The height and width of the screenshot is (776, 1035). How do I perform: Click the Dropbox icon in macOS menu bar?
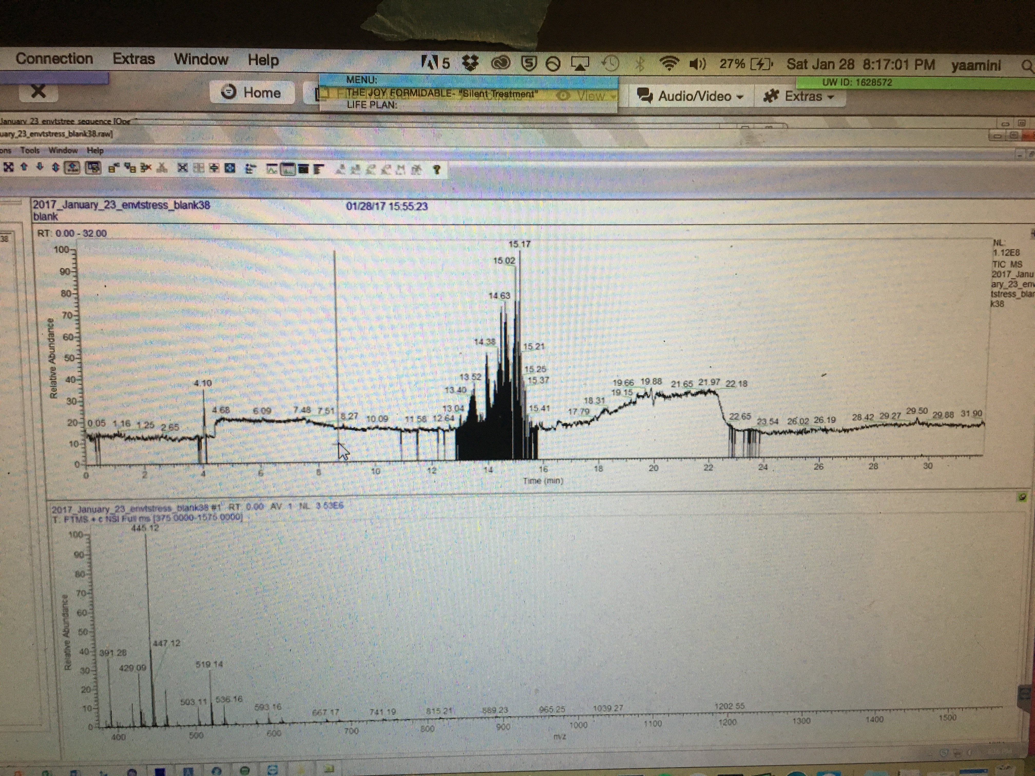(470, 63)
